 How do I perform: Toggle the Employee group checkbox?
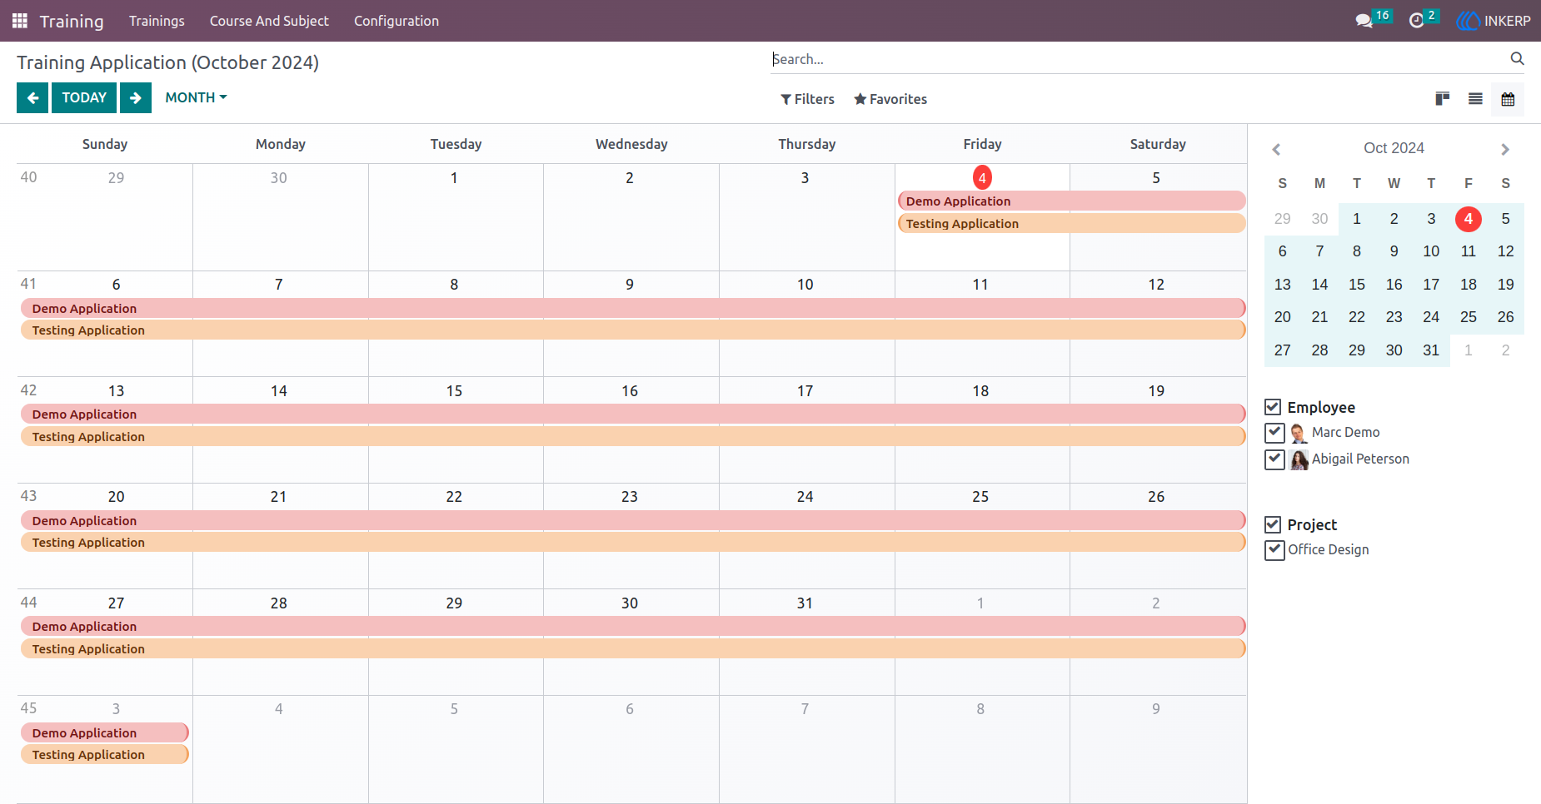click(1273, 407)
